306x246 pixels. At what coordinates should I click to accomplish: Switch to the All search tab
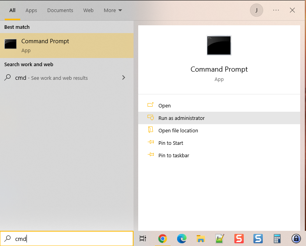pos(12,11)
